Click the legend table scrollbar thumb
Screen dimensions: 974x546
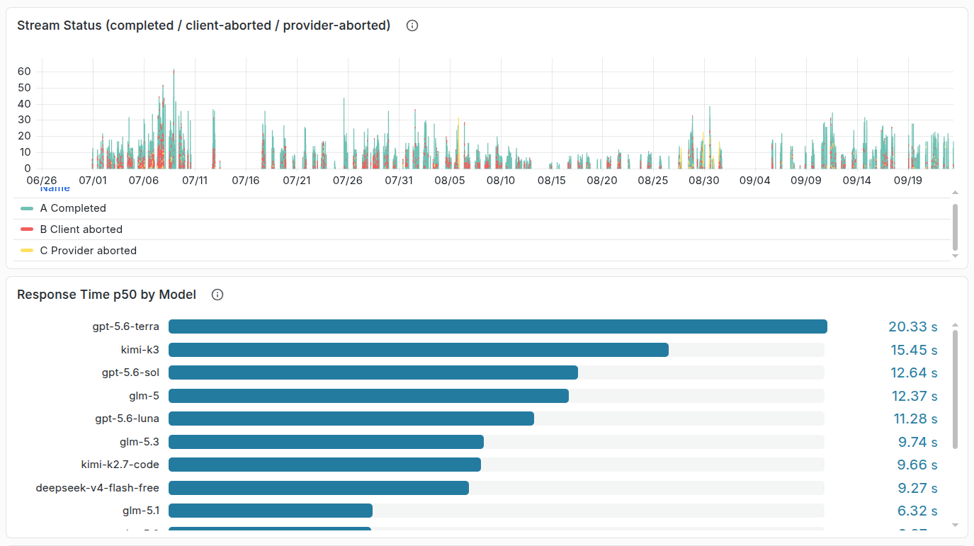(955, 227)
